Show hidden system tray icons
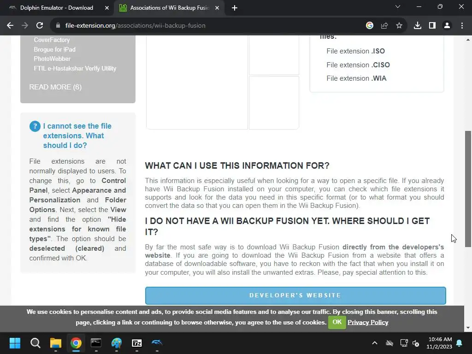 (x=375, y=343)
